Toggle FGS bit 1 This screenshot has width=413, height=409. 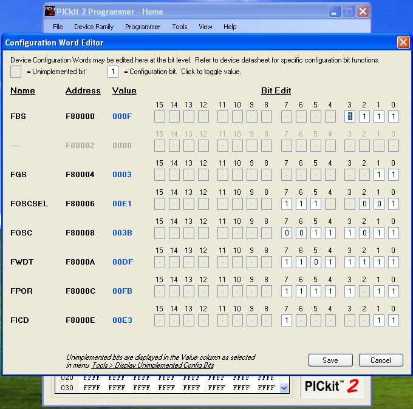(379, 175)
